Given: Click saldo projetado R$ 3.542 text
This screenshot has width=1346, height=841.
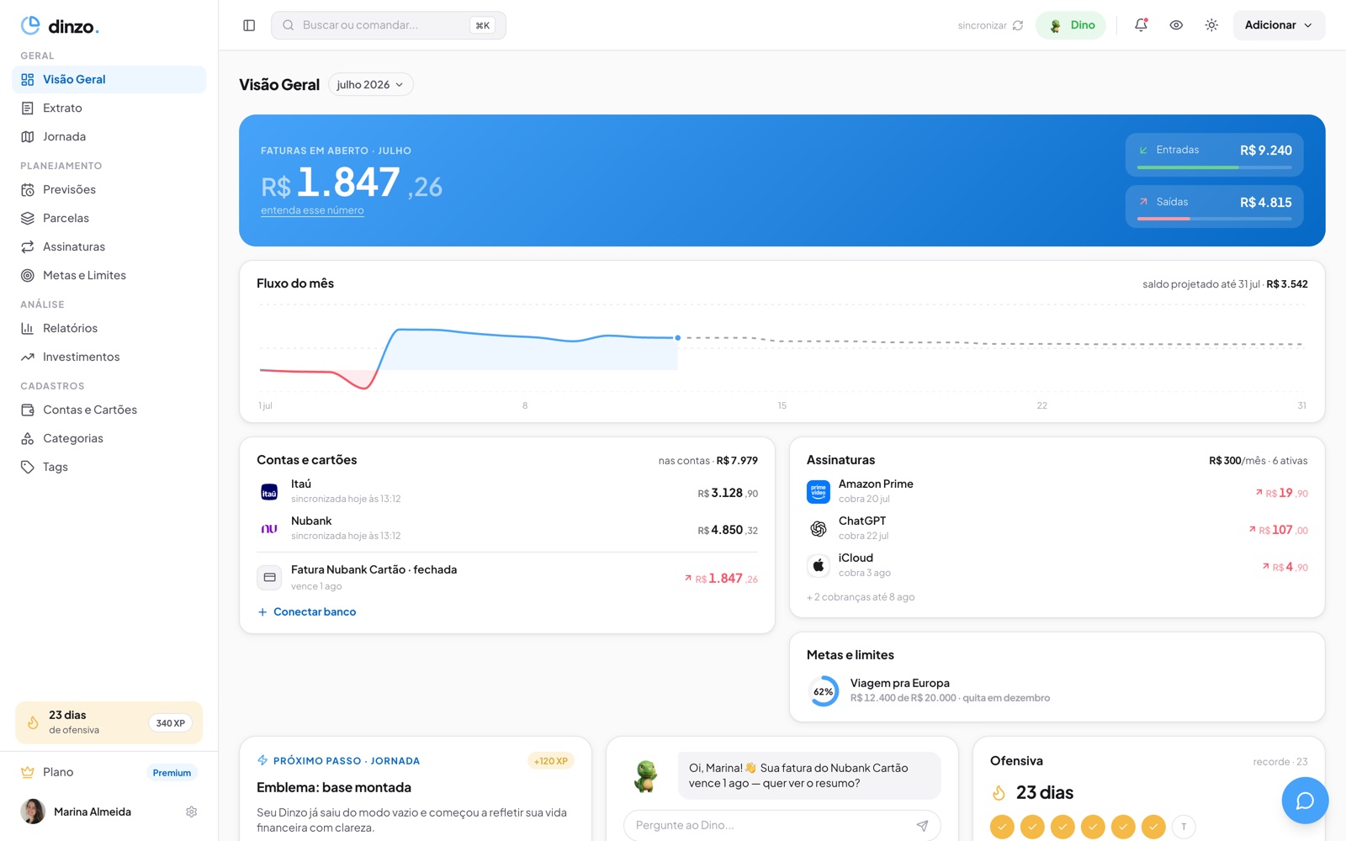Looking at the screenshot, I should [x=1225, y=284].
